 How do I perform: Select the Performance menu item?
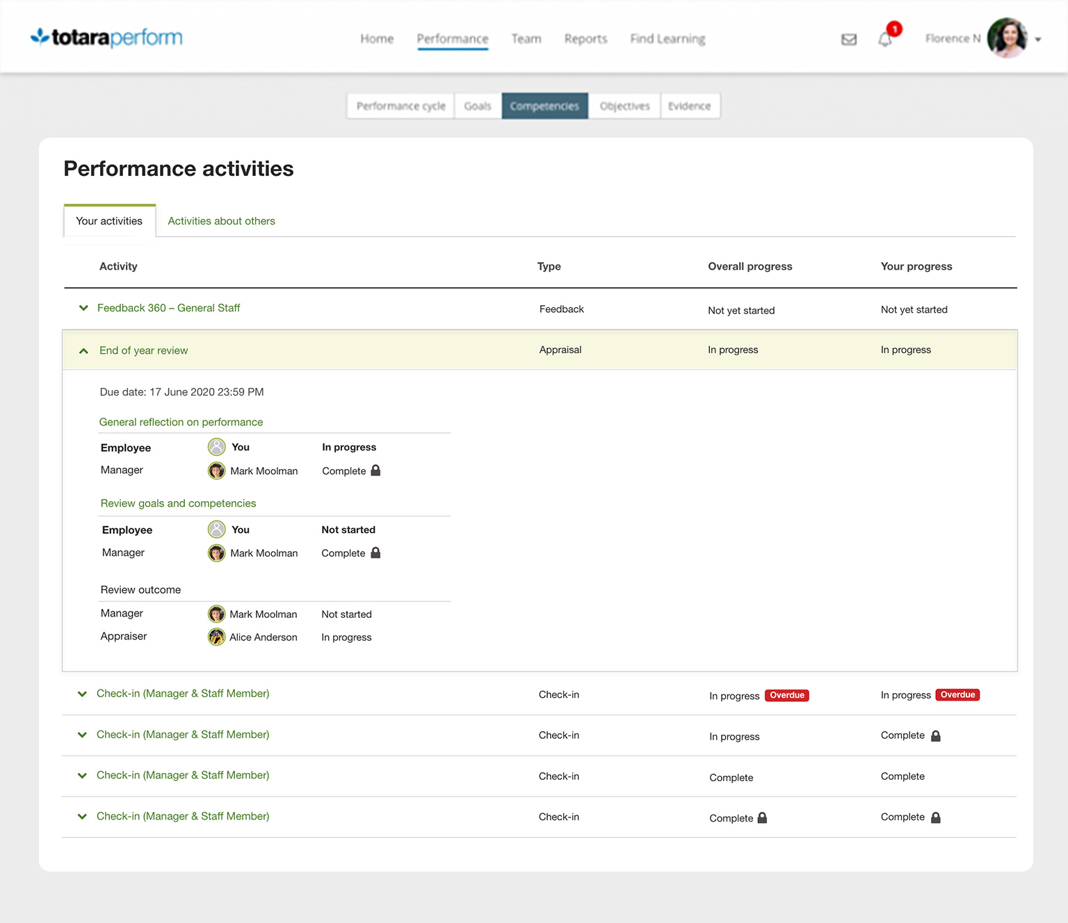[x=453, y=39]
